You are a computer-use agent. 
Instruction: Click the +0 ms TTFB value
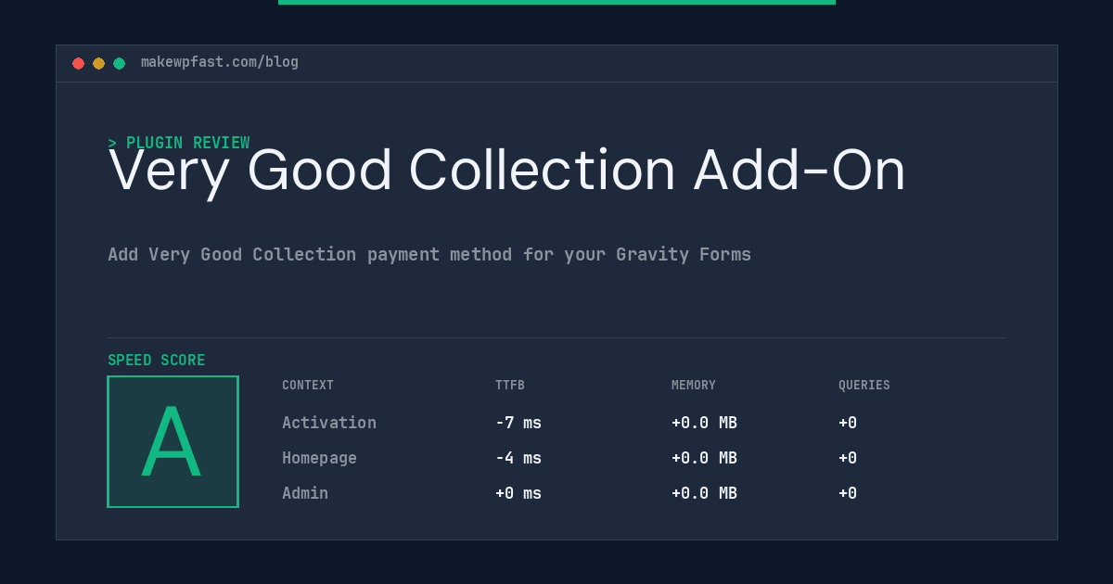[x=518, y=493]
